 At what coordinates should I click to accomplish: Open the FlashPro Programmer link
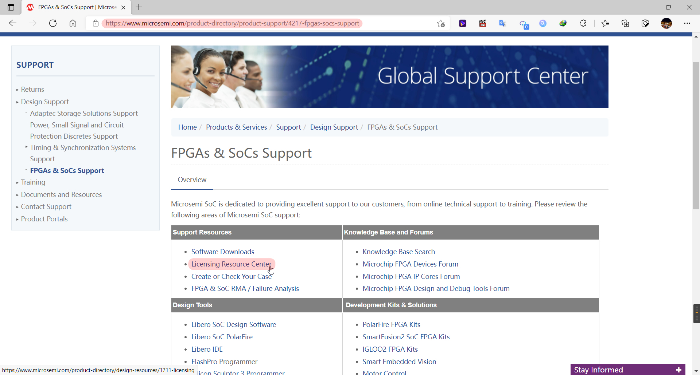(224, 362)
